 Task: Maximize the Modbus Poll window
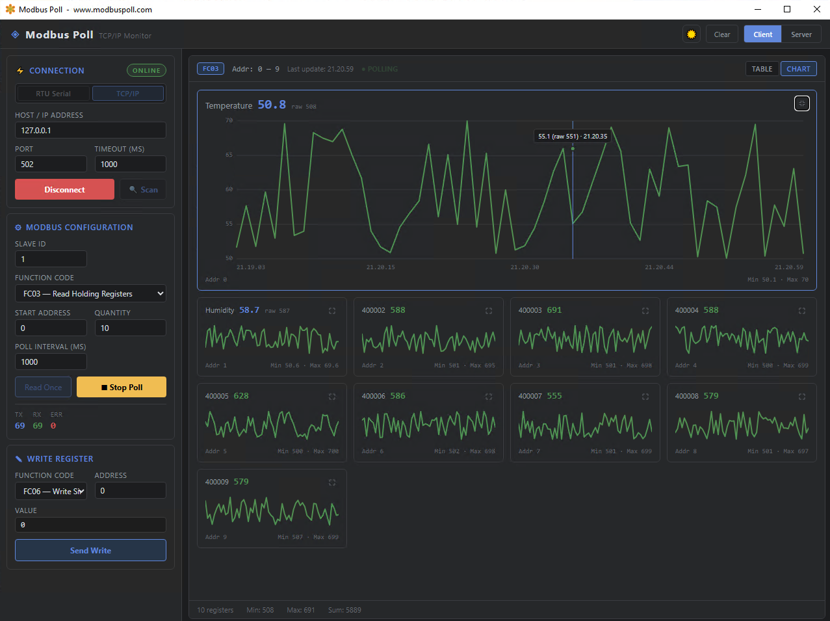tap(787, 9)
